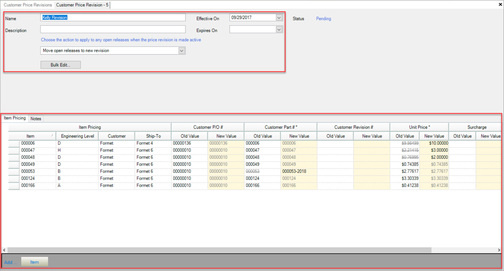The width and height of the screenshot is (504, 271).
Task: Click old unit price $0.41238
Action: [405, 186]
